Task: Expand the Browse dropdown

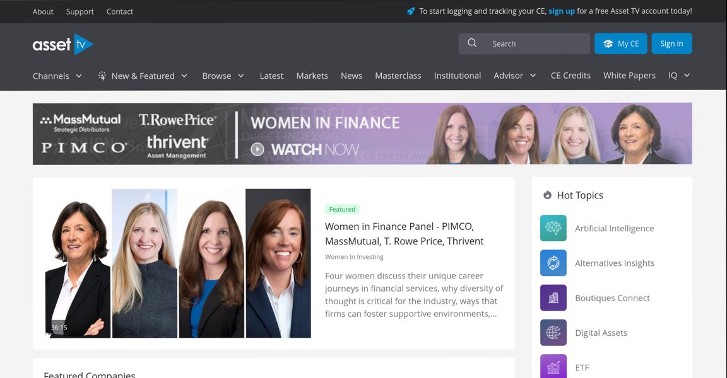Action: (x=223, y=76)
